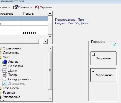Click the document icon in Просмотр panel

pos(114,45)
